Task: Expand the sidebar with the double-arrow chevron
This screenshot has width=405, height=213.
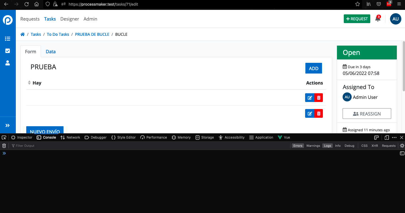Action: [8, 125]
